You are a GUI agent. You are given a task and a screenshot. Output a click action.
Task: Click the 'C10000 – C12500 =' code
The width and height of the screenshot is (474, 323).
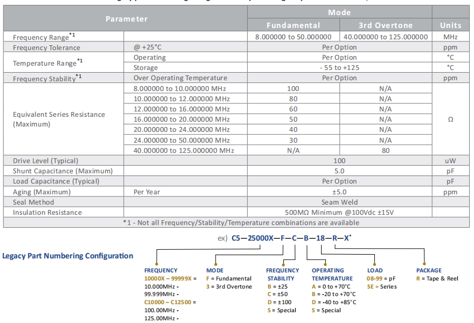click(x=170, y=302)
